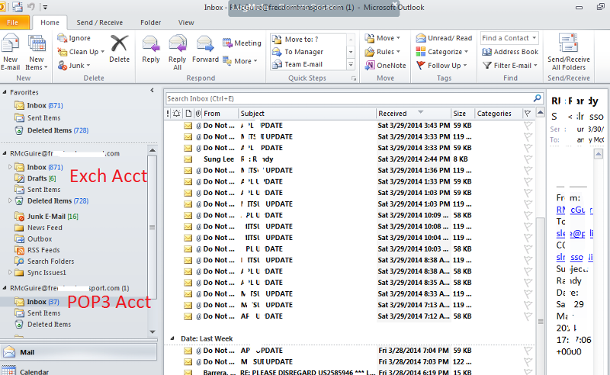This screenshot has width=610, height=375.
Task: Open the File tab
Action: 13,23
